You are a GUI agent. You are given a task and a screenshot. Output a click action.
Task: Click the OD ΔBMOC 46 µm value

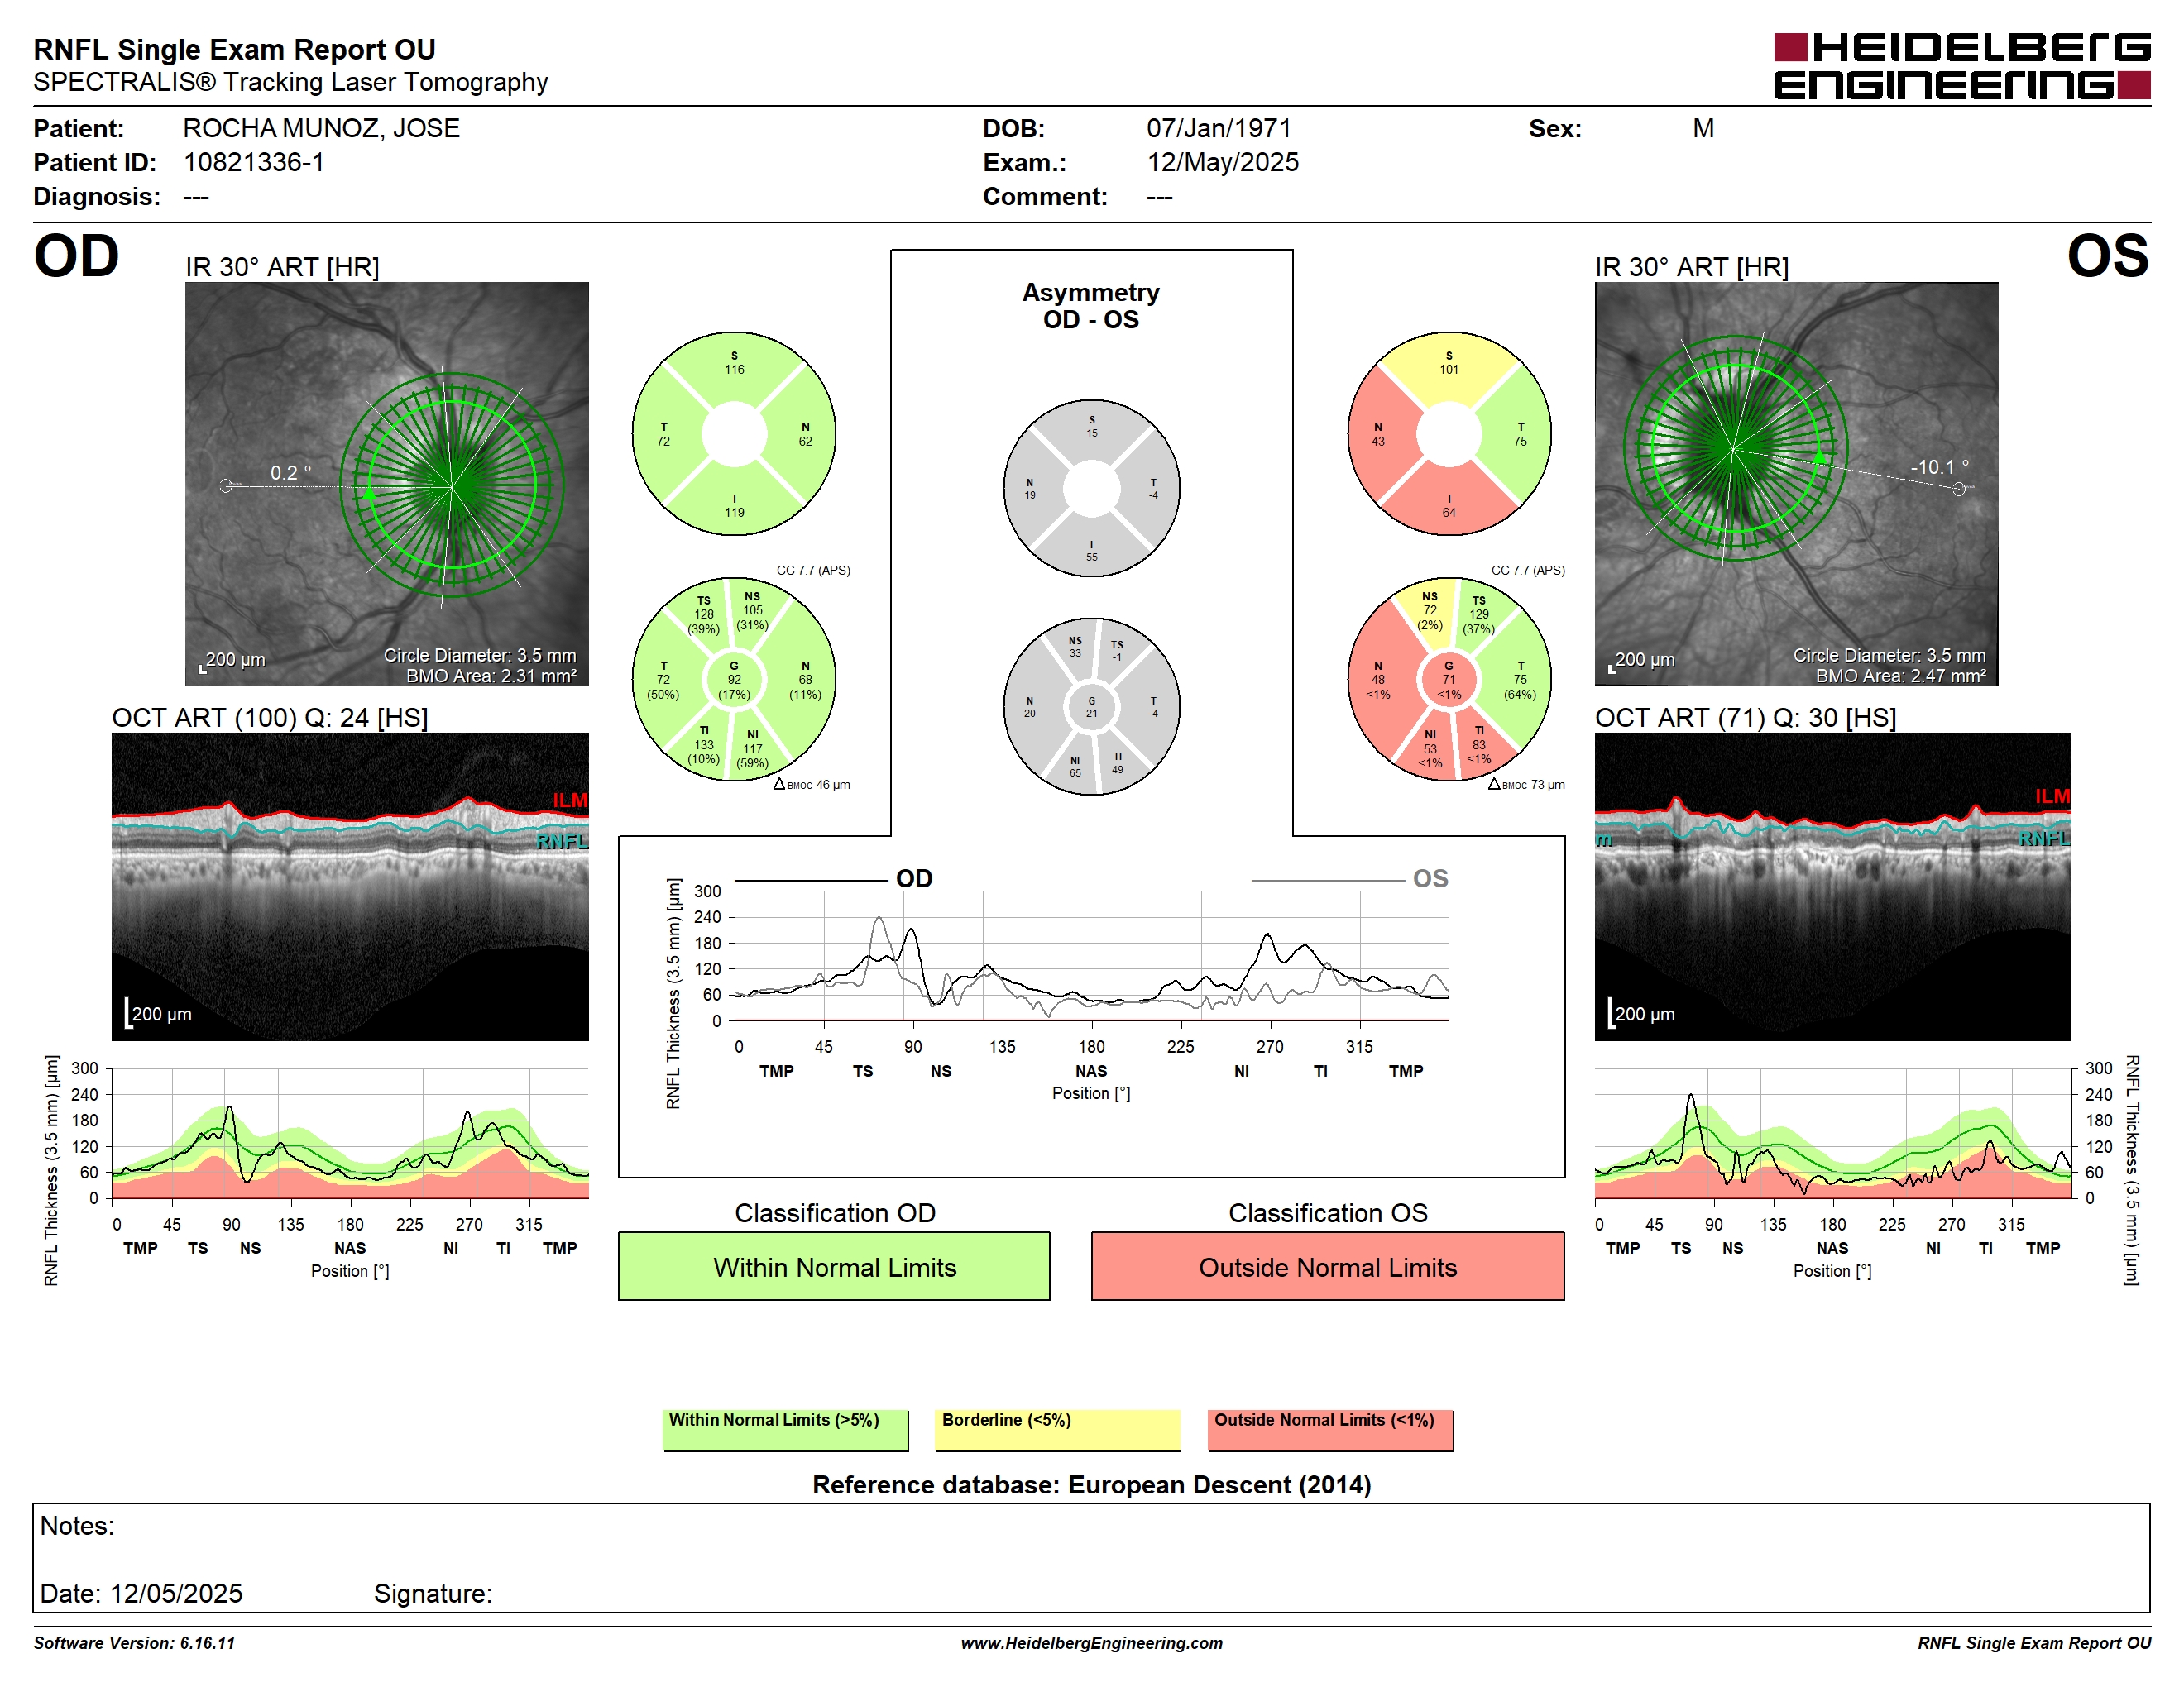[x=812, y=785]
